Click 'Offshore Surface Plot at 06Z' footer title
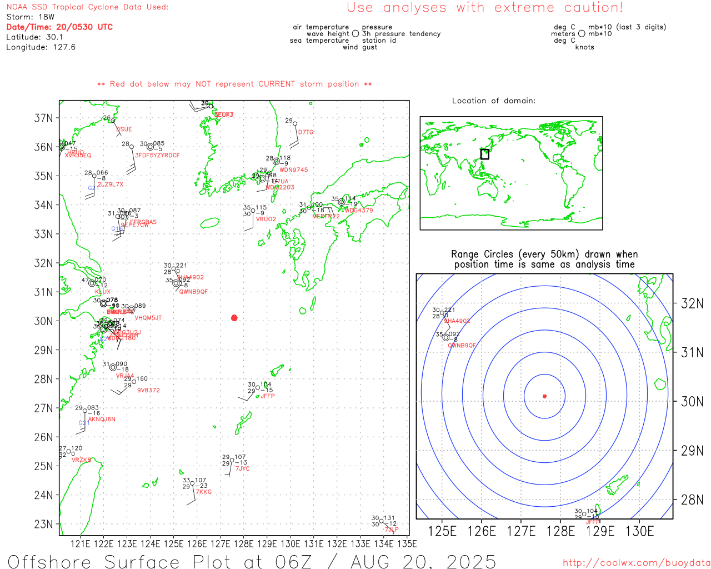 252,562
